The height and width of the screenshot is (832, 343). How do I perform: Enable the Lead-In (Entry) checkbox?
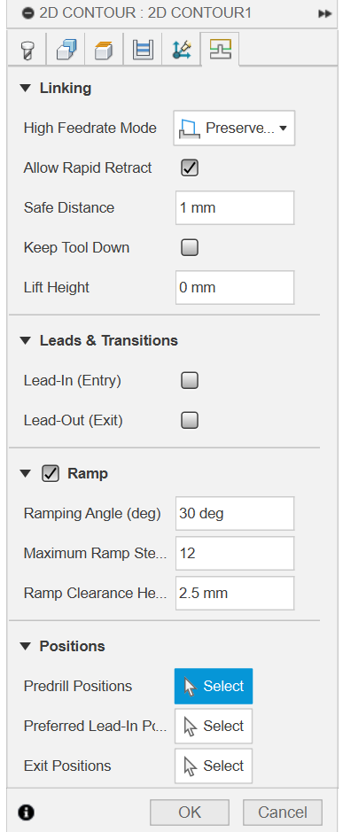190,380
